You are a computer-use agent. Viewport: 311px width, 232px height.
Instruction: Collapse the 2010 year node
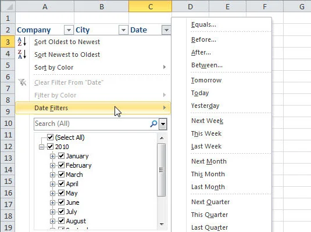(41, 147)
